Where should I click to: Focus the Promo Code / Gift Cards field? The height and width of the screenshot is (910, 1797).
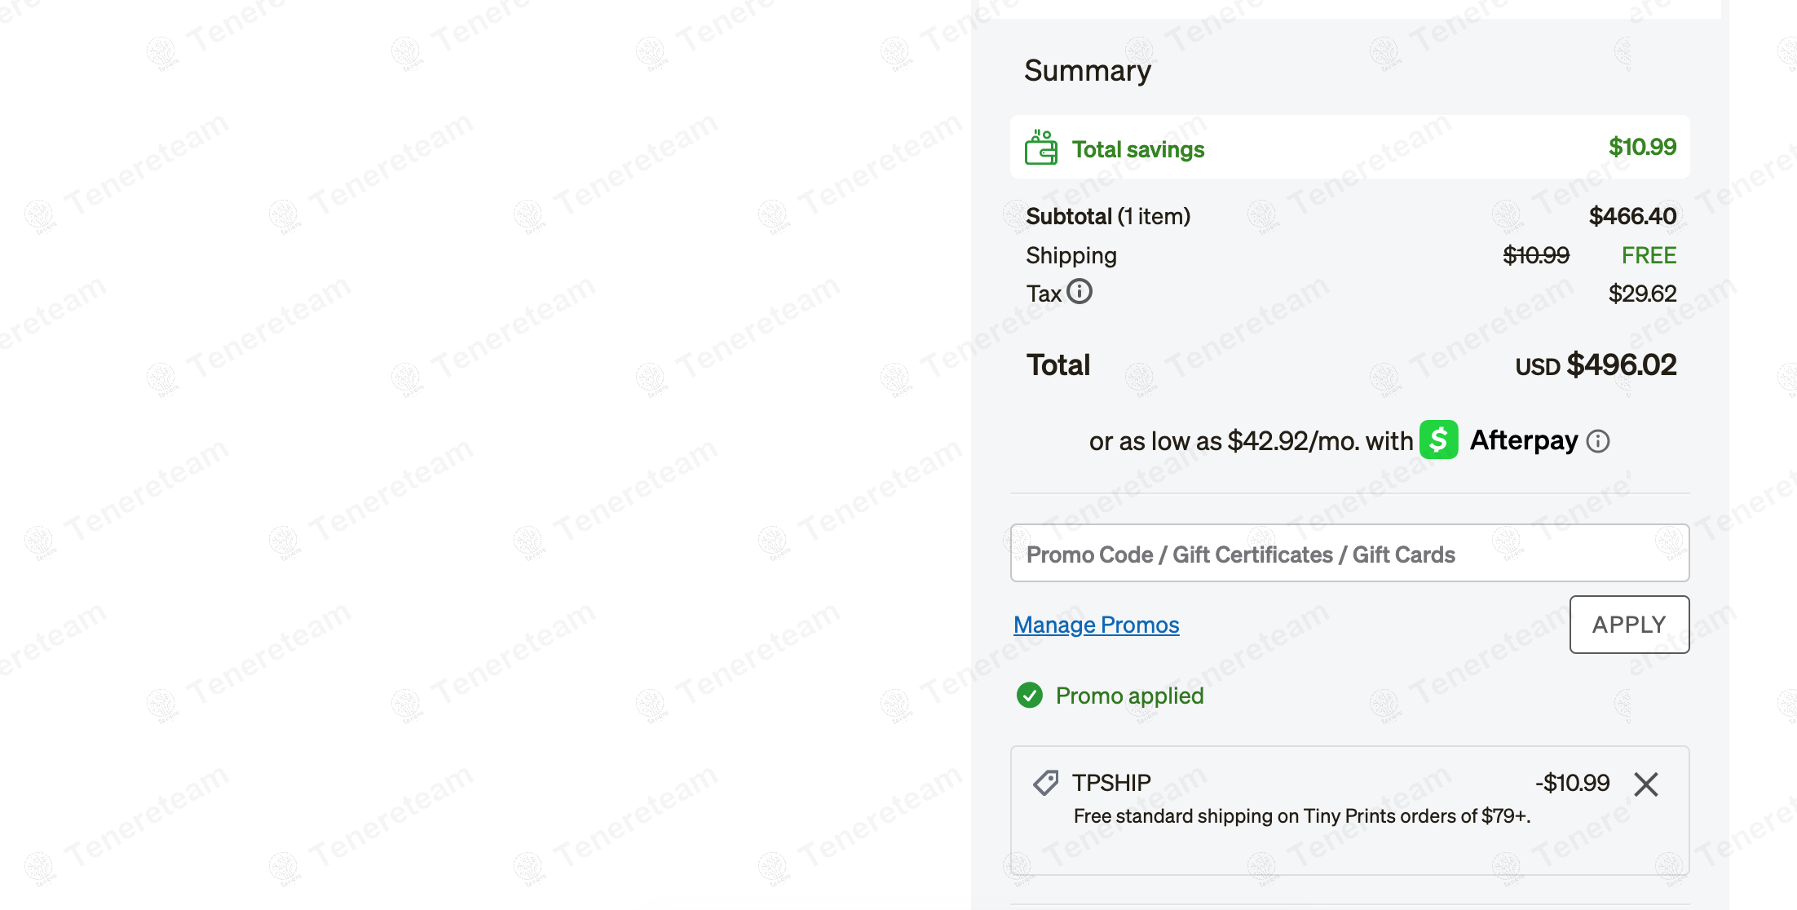click(x=1349, y=554)
